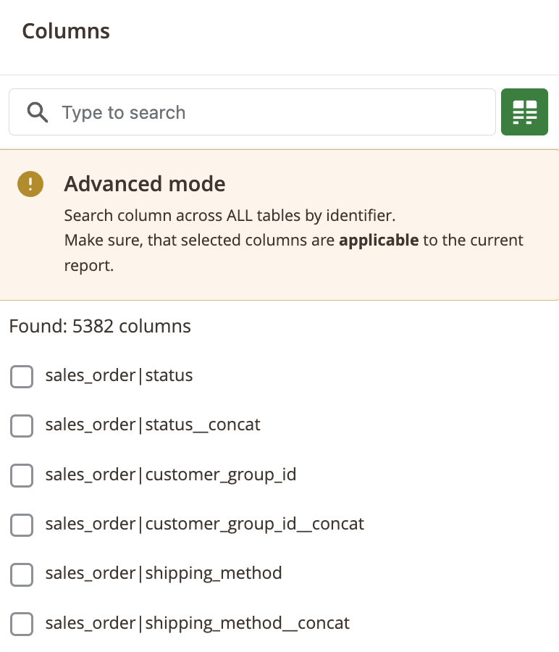Image resolution: width=559 pixels, height=652 pixels.
Task: Click the green table grid icon
Action: tap(524, 112)
